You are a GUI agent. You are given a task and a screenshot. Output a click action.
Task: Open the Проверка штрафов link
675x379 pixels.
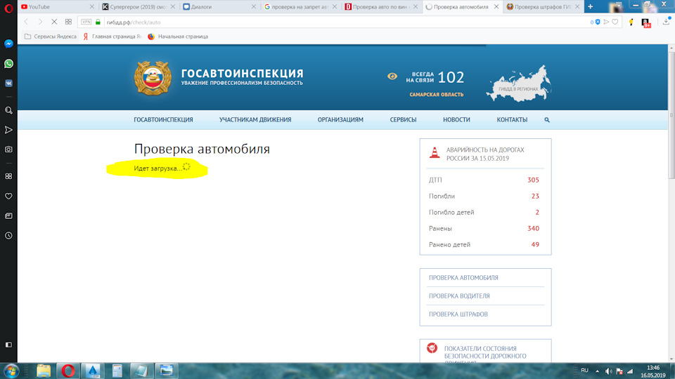[458, 314]
